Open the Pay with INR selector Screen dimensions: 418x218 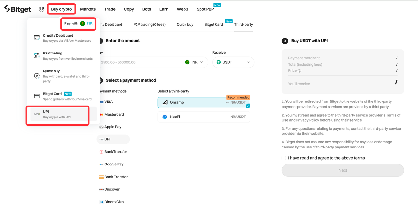tap(78, 23)
